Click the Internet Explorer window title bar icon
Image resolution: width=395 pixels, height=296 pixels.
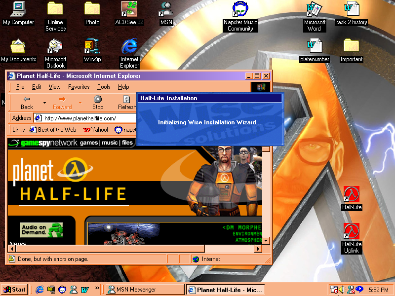click(11, 76)
